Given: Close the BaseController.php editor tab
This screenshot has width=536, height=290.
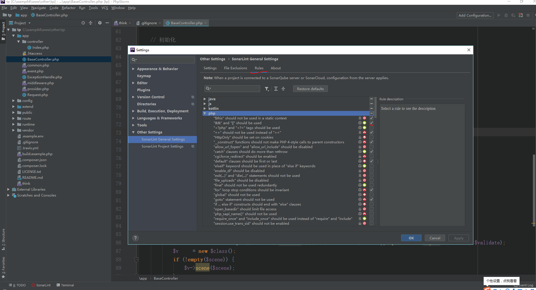Looking at the screenshot, I should tap(206, 23).
